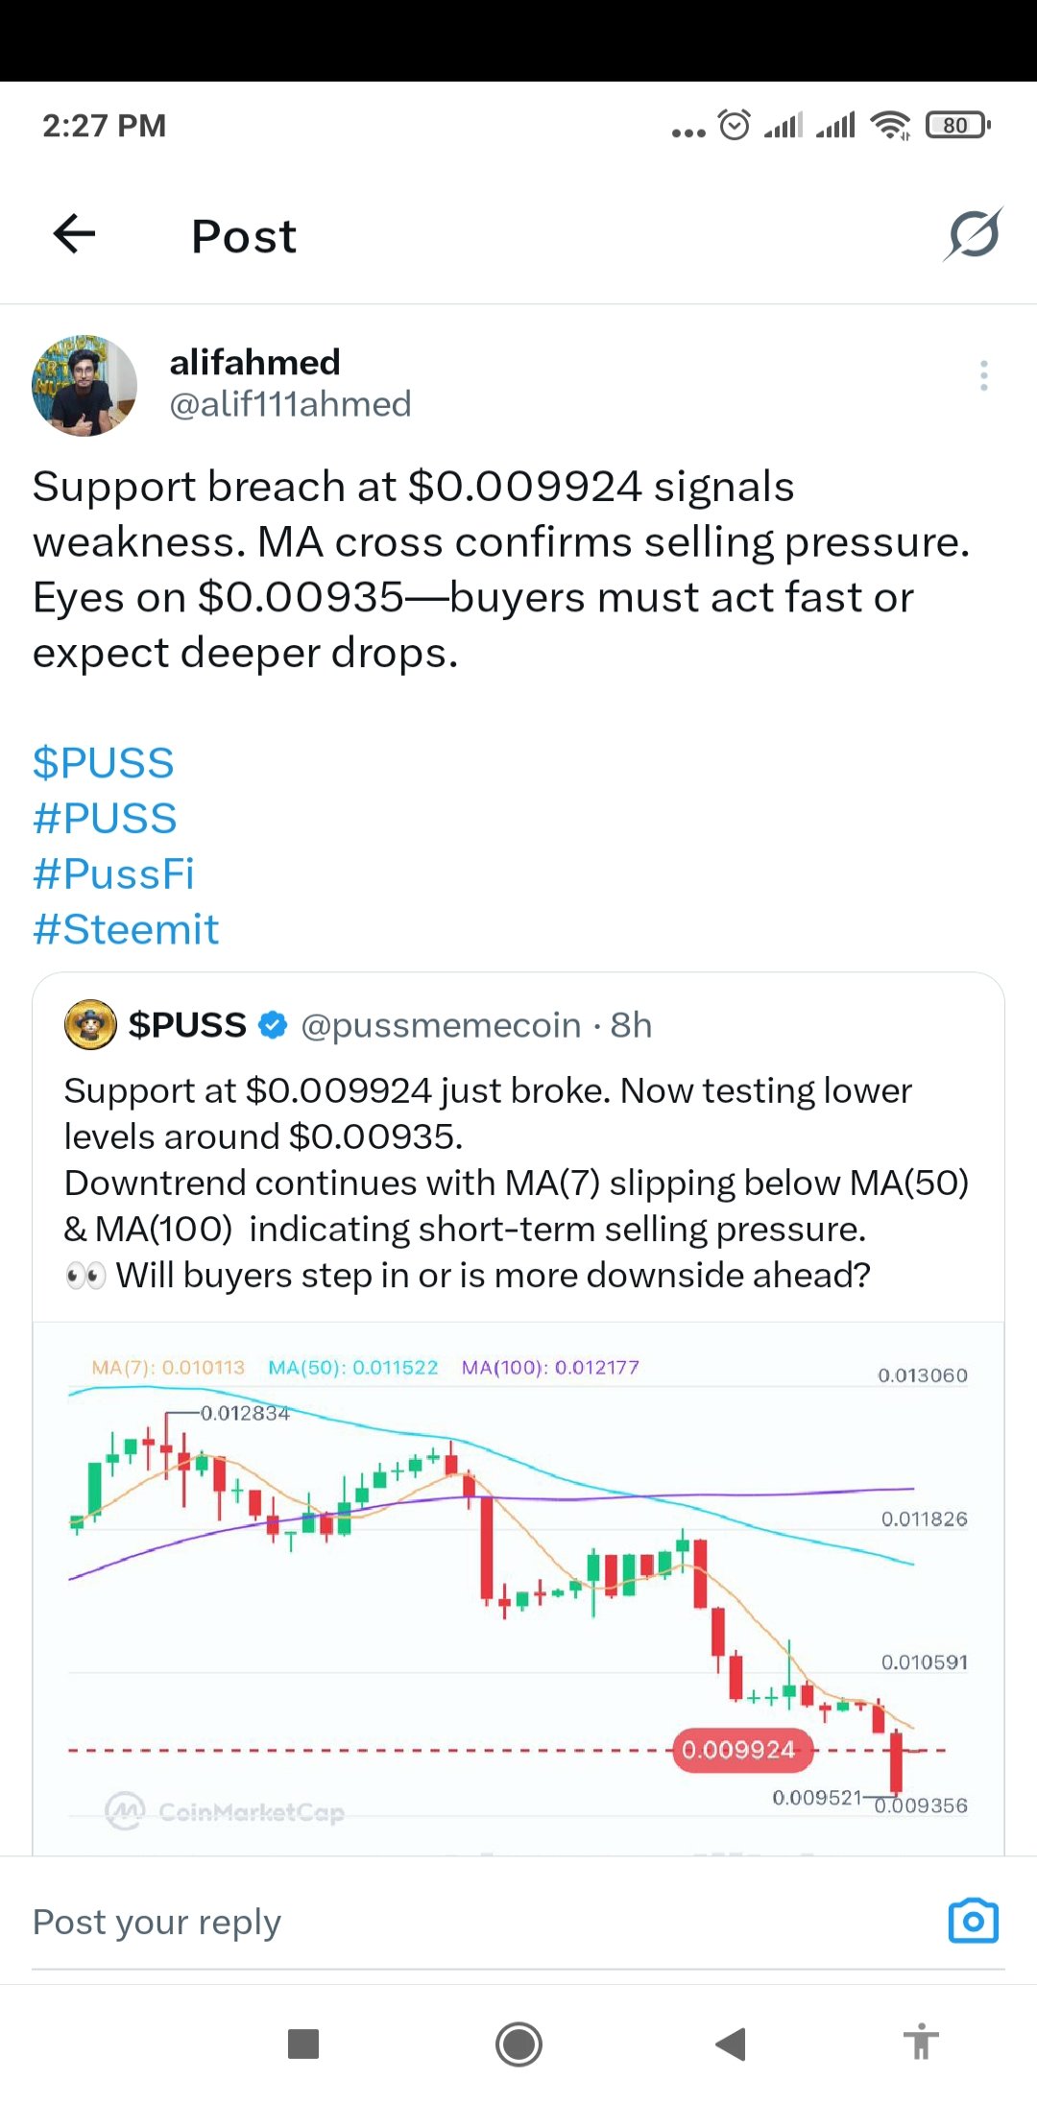Viewport: 1037px width, 2104px height.
Task: Tap the blue verified badge next to $PUSS
Action: point(274,1025)
